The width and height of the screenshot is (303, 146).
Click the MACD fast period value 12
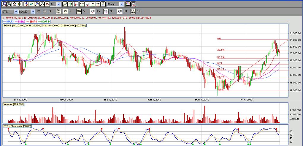click(38, 11)
